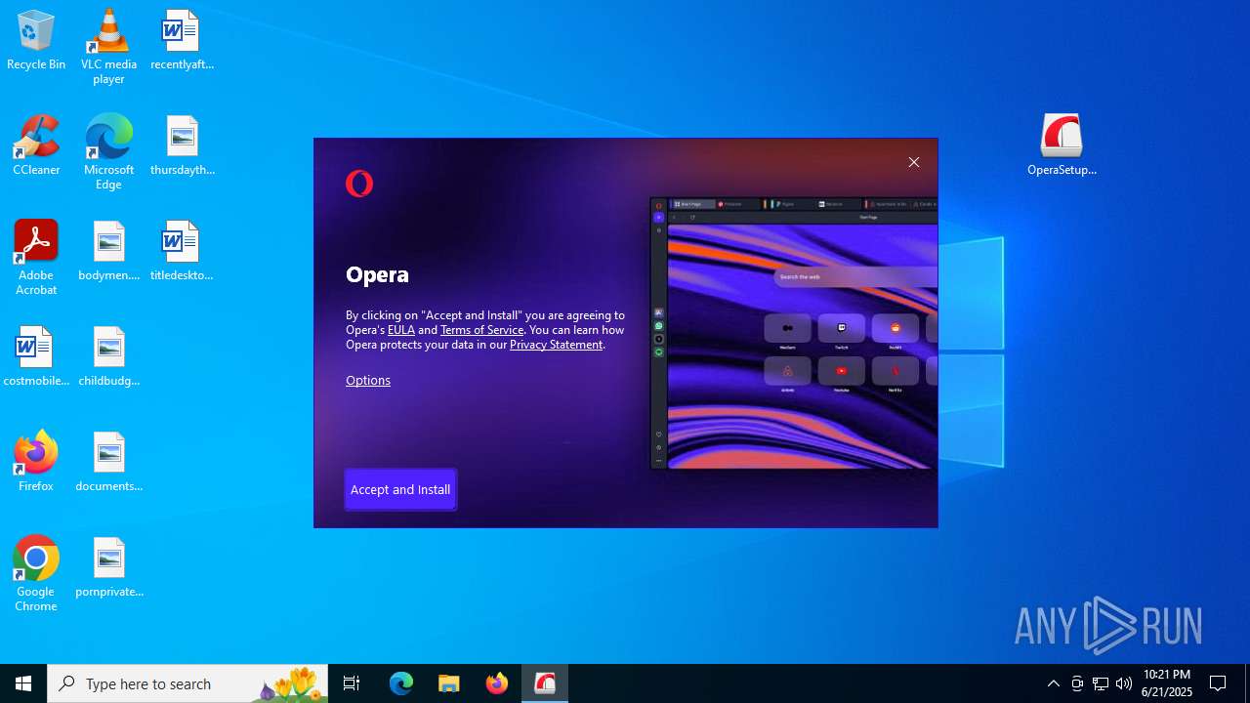Open the Terms of Service link
The height and width of the screenshot is (703, 1250).
482,330
